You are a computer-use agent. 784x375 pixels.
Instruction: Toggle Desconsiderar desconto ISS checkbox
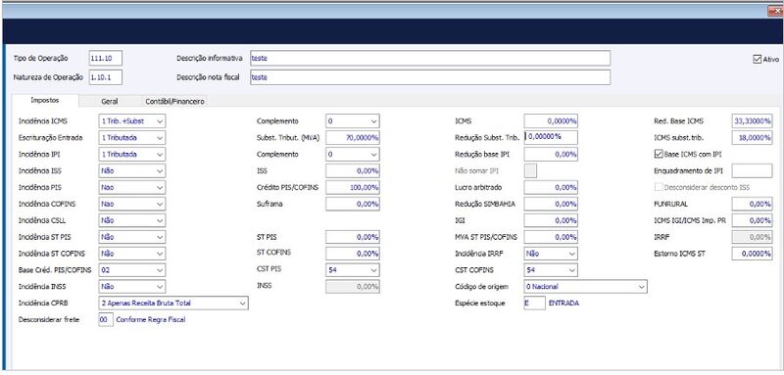[x=658, y=187]
